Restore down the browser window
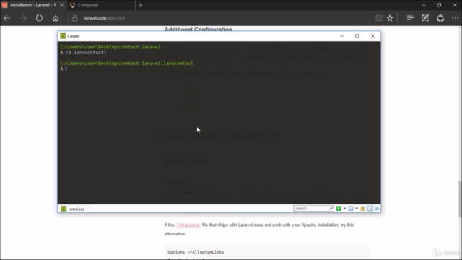The image size is (462, 260). pyautogui.click(x=439, y=5)
